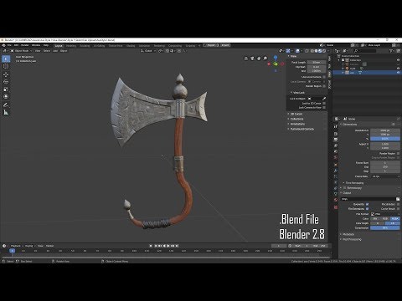Click the resolution percentage slider
Image resolution: width=402 pixels, height=301 pixels.
pyautogui.click(x=385, y=139)
